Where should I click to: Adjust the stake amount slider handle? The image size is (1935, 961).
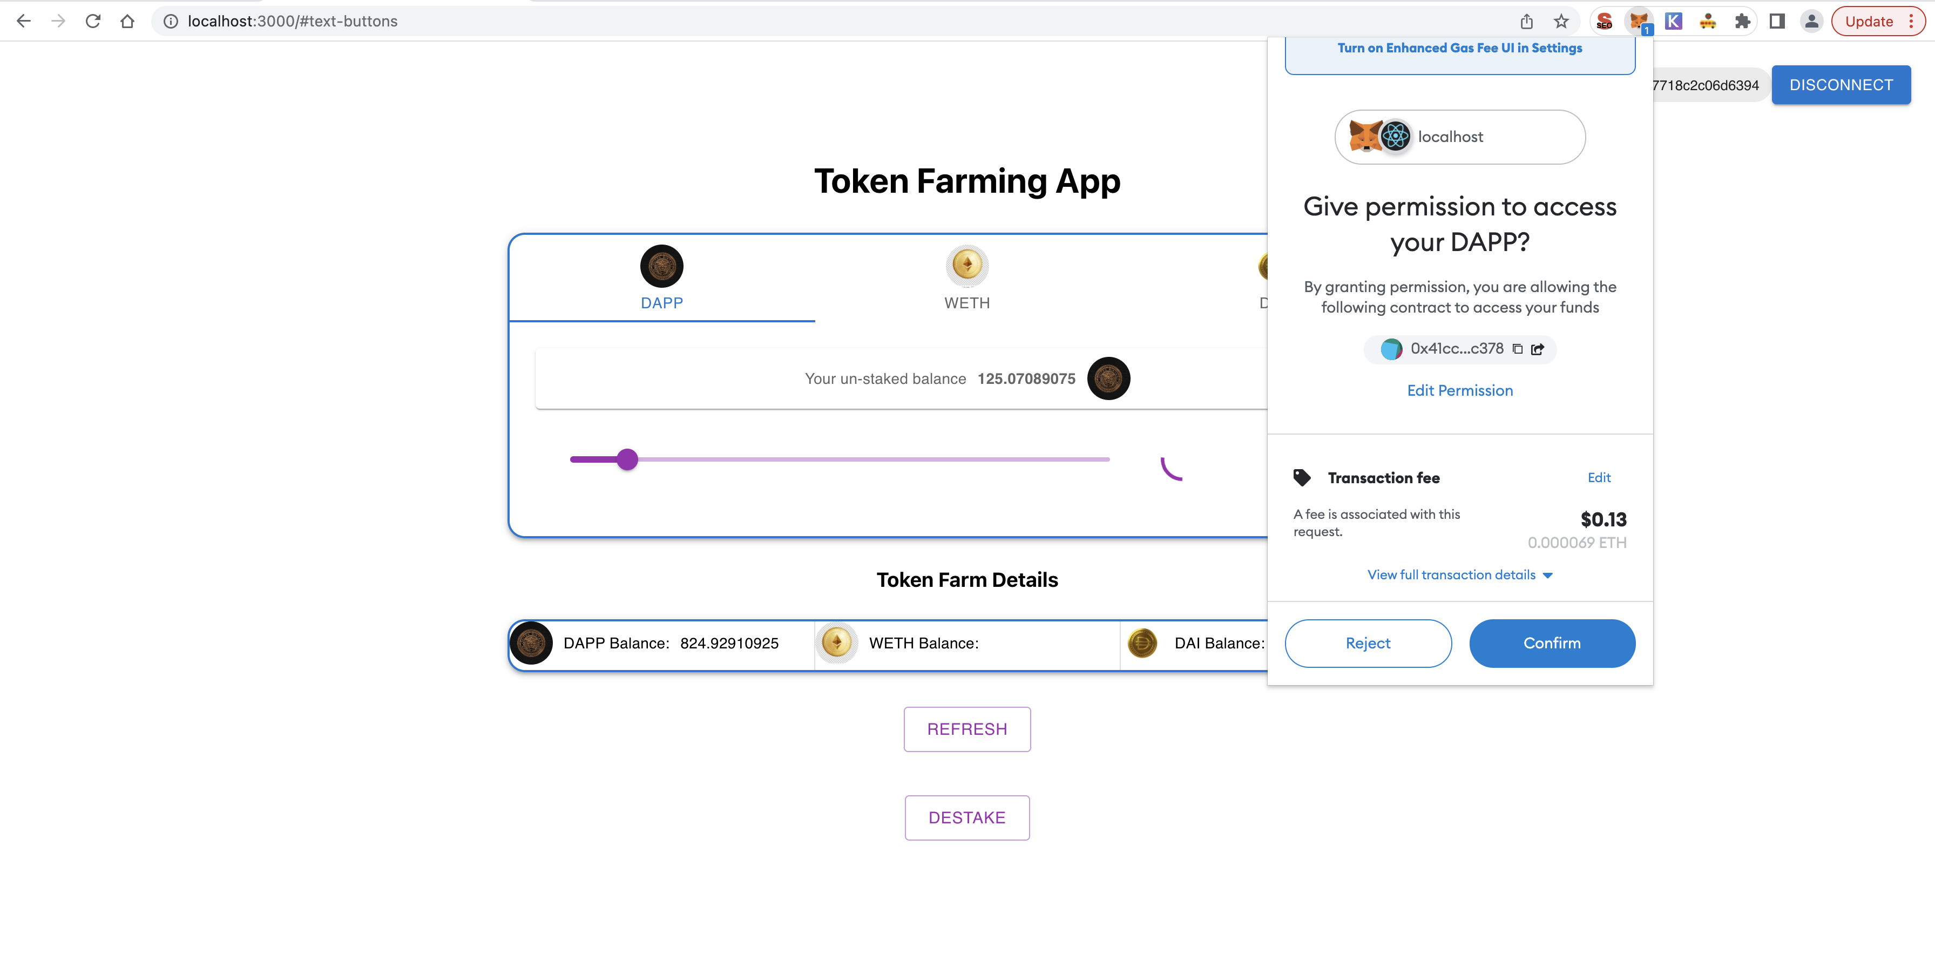[628, 458]
